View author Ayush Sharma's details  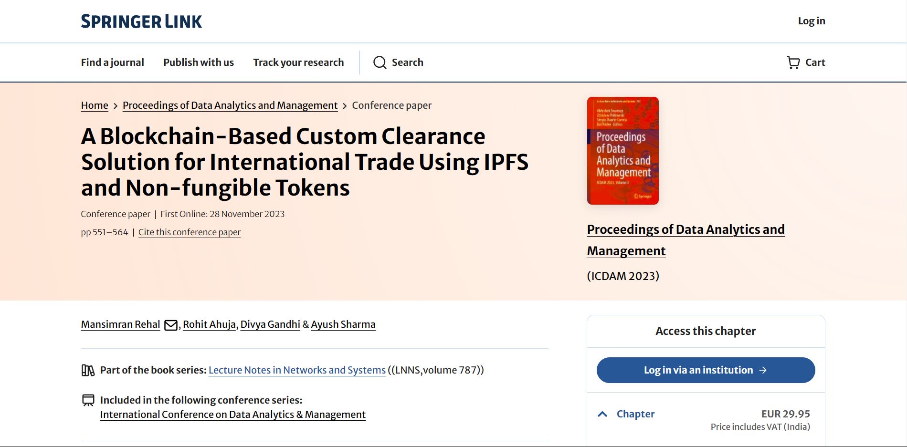(x=343, y=324)
